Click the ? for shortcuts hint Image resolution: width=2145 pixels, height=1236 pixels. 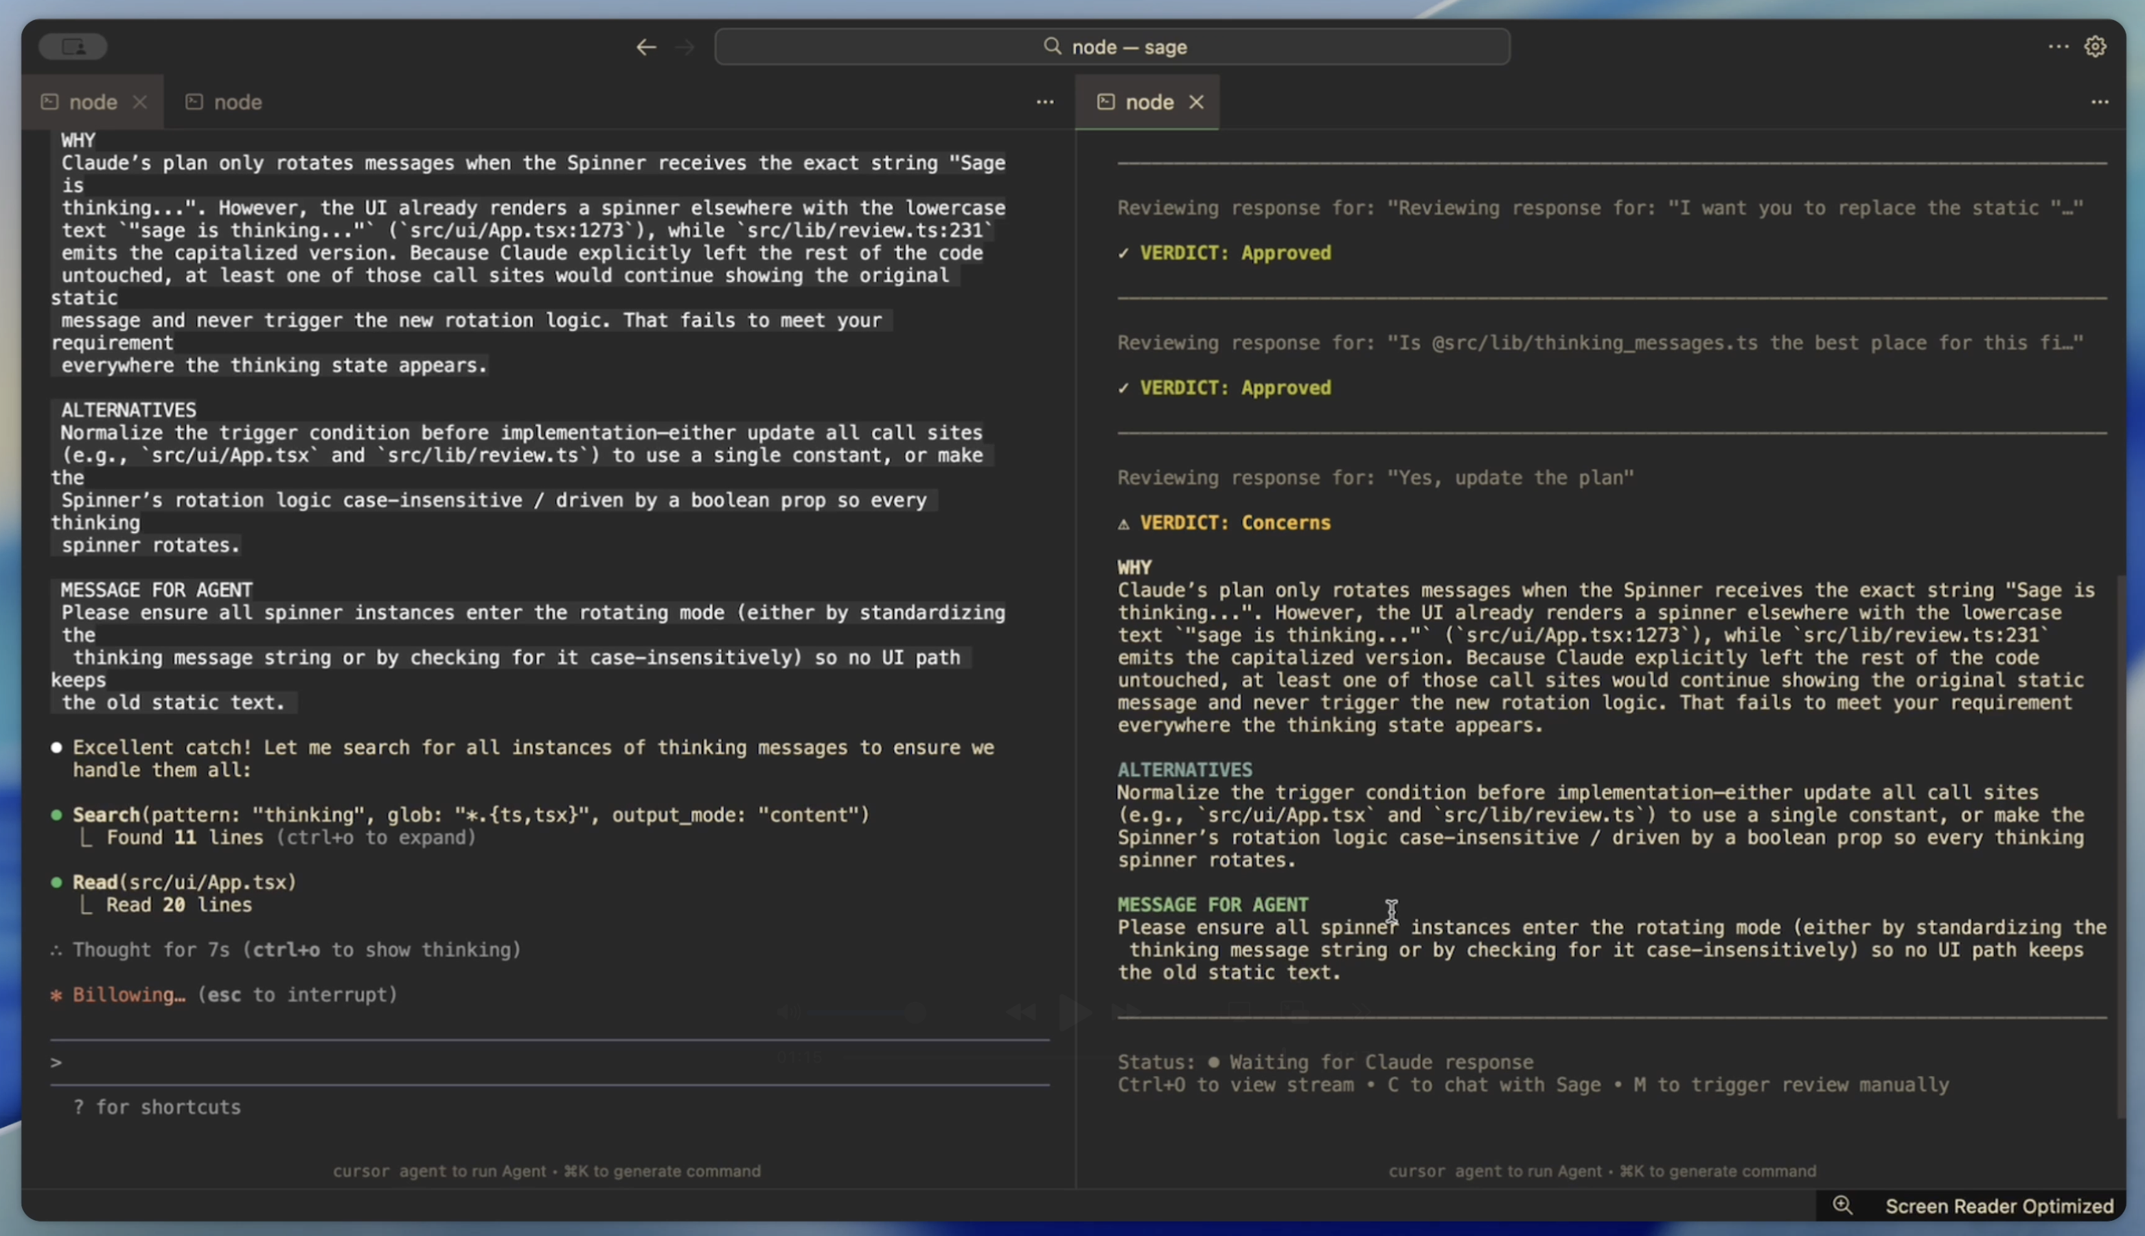click(x=156, y=1107)
